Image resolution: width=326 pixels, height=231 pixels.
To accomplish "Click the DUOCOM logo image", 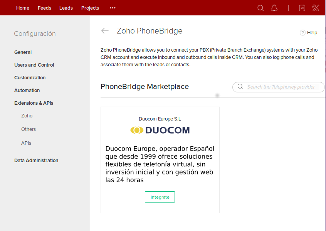I will click(160, 130).
